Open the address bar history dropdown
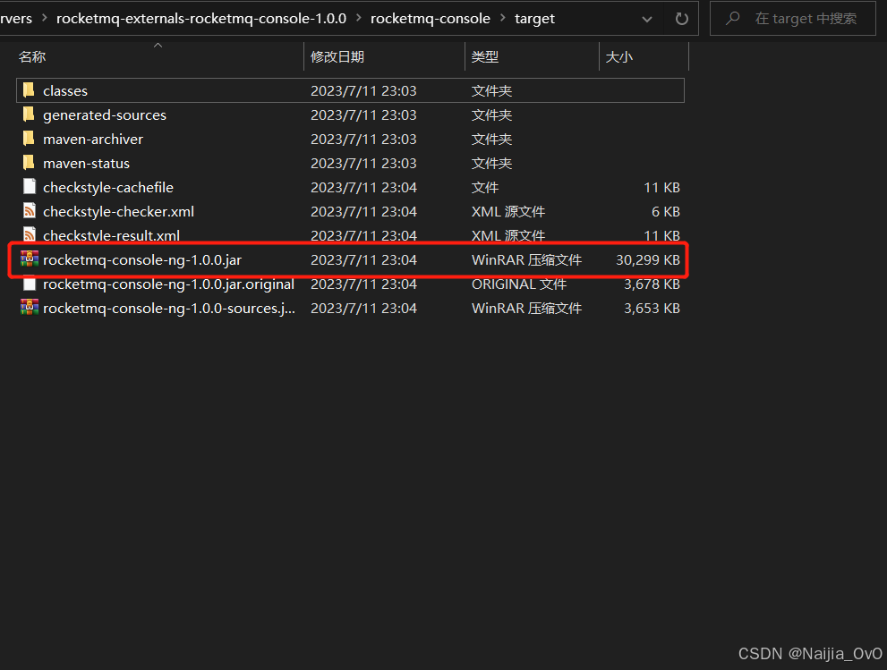 [x=647, y=19]
